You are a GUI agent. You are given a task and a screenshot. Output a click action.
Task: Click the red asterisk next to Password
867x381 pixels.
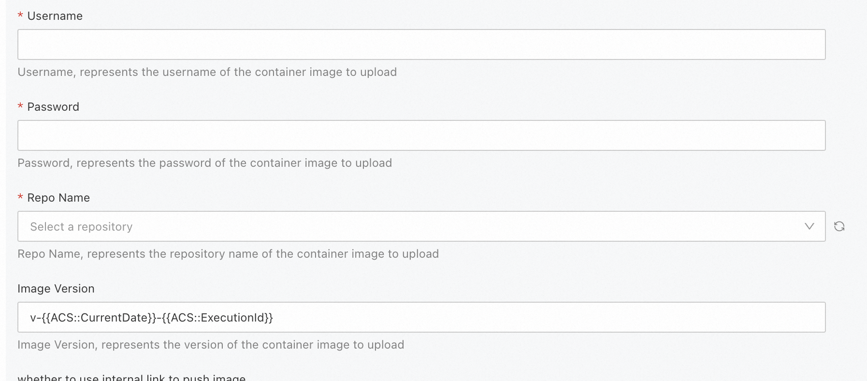20,107
